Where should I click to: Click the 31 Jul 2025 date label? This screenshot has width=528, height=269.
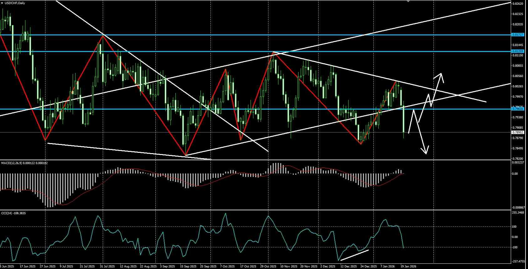(107, 266)
